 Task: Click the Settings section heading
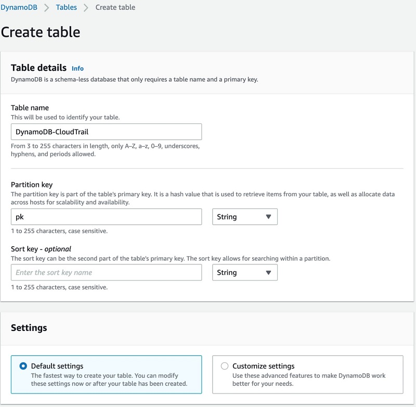click(x=29, y=327)
